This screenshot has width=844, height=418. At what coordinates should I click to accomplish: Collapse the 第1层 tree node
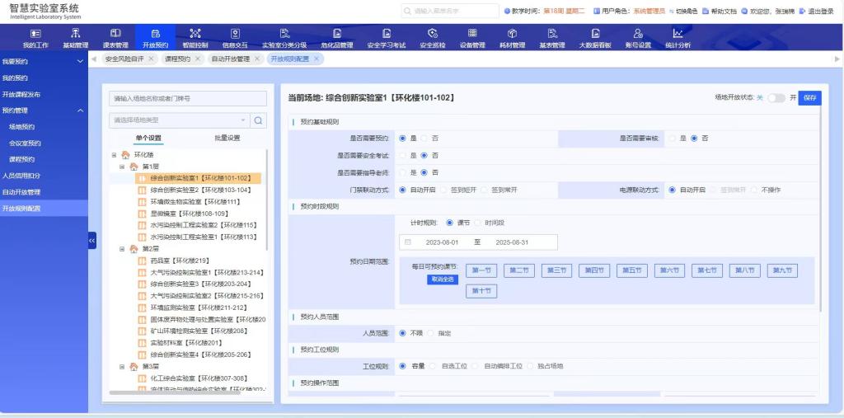coord(122,167)
